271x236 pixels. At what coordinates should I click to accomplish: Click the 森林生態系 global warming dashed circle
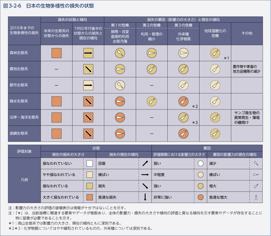pos(215,53)
